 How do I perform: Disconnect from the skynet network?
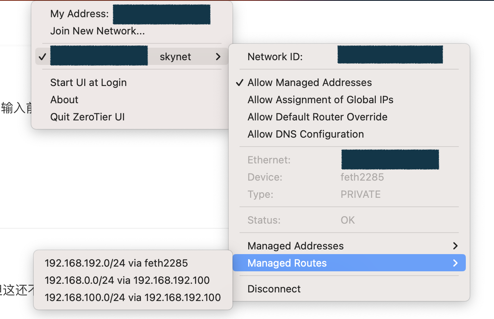click(x=274, y=289)
